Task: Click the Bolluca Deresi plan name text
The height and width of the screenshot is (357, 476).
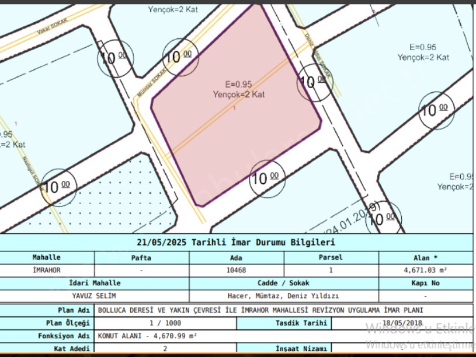Action: [x=260, y=310]
